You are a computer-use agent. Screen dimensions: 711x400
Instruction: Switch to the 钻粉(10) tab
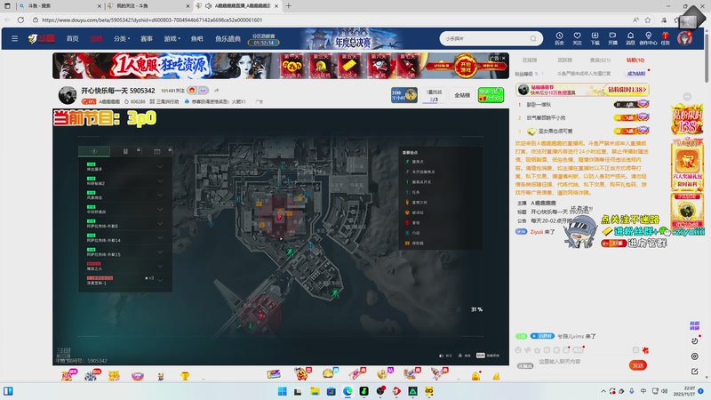click(x=635, y=60)
